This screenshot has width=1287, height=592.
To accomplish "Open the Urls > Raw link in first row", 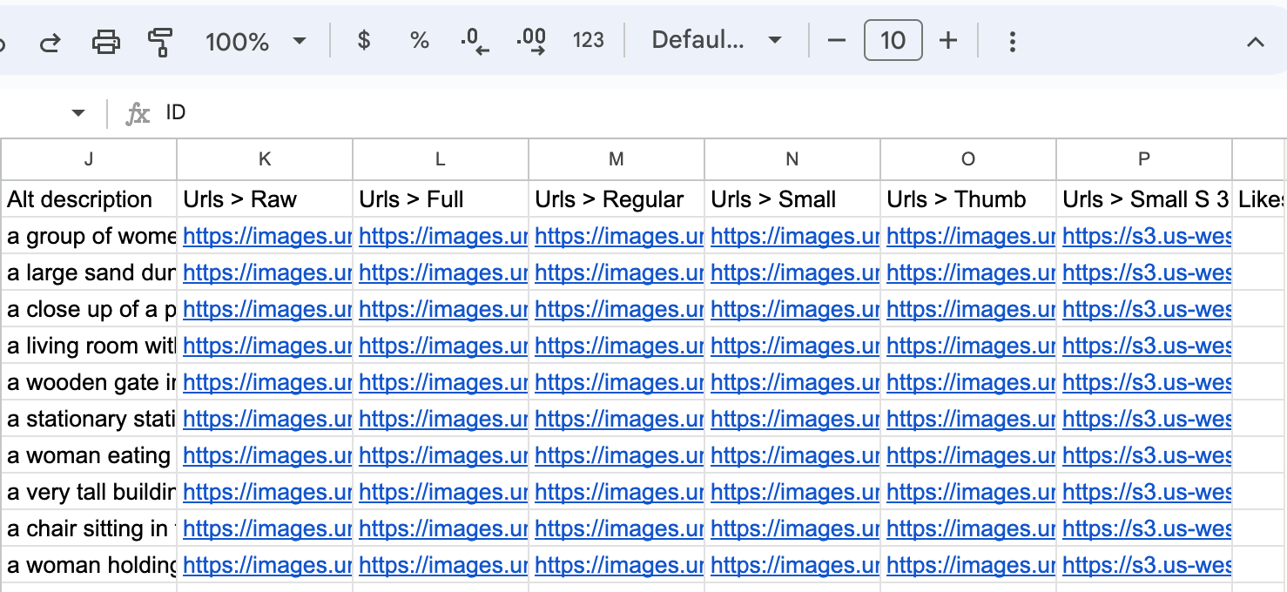I will [x=266, y=236].
